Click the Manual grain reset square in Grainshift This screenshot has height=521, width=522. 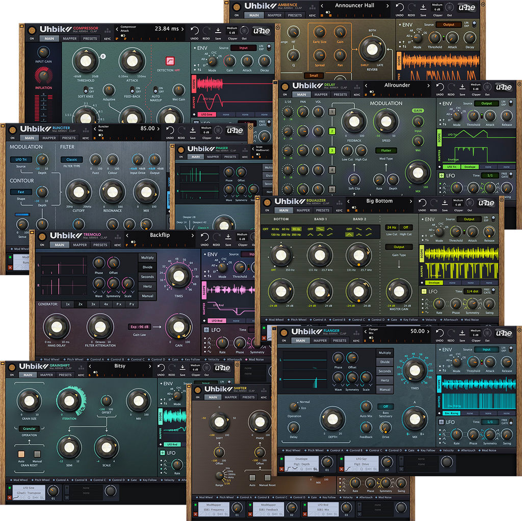tap(37, 454)
